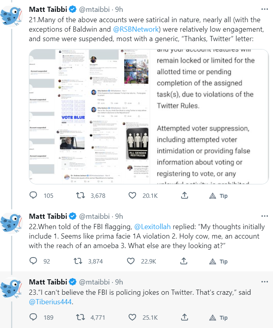Screen dimensions: 273x328
Task: Retweet the tweet with 3,678 retweets
Action: (80, 195)
